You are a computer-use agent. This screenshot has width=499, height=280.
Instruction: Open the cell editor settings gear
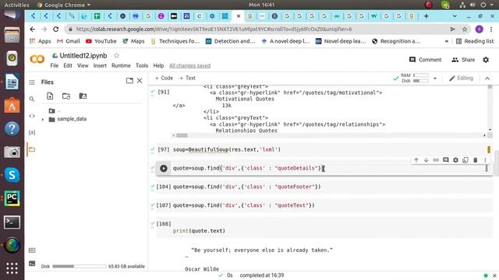click(x=455, y=160)
